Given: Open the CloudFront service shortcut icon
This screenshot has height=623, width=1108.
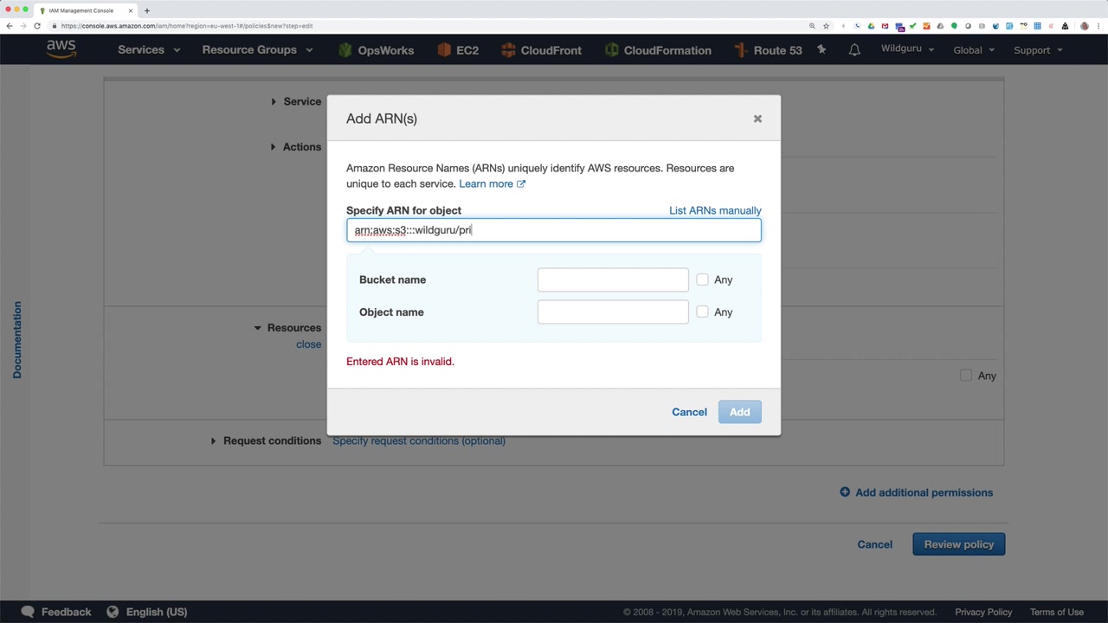Looking at the screenshot, I should [508, 50].
